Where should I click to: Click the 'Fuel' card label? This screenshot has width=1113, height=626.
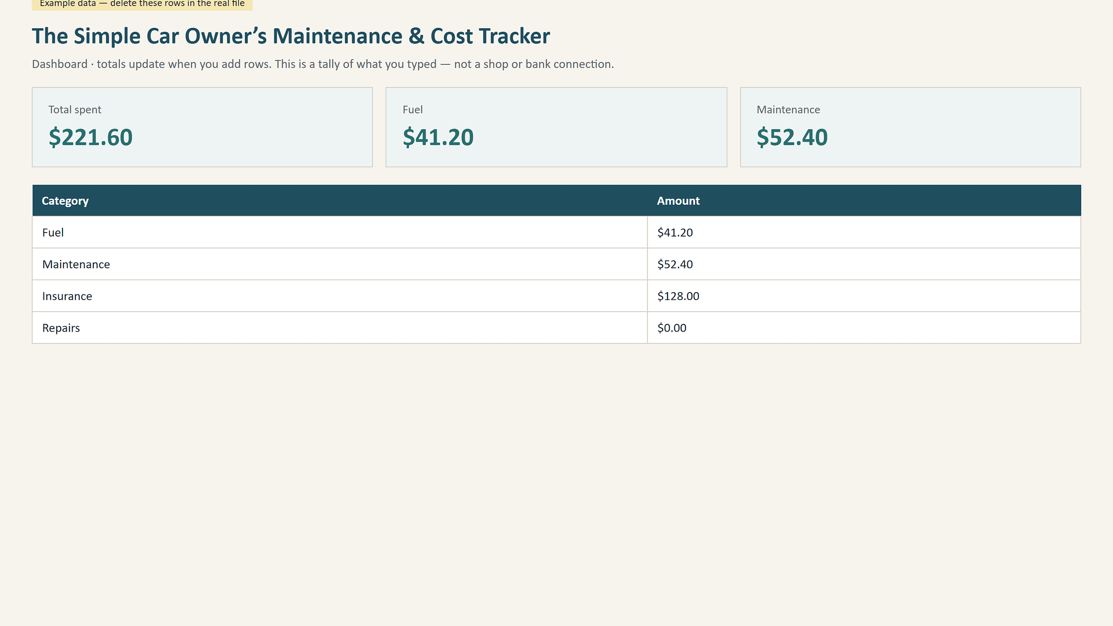[413, 110]
